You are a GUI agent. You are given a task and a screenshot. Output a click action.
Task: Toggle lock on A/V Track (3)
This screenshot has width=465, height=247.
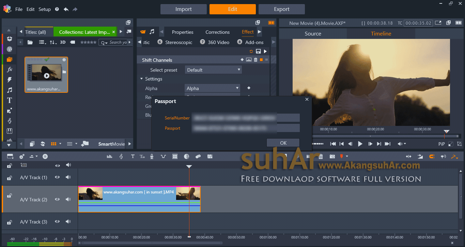(x=10, y=222)
